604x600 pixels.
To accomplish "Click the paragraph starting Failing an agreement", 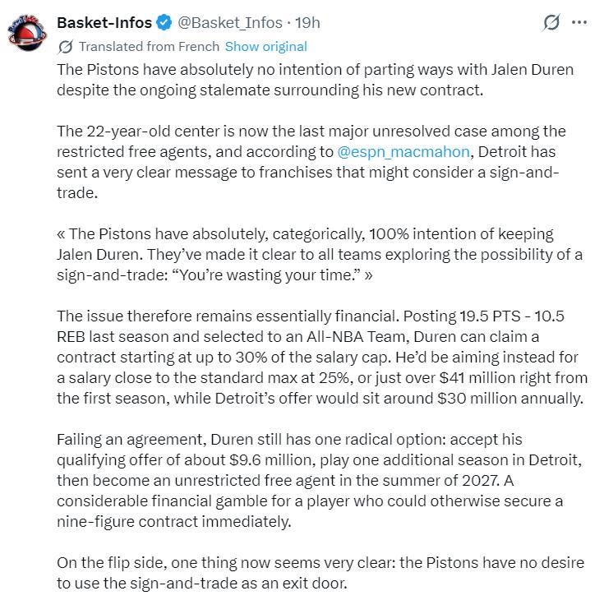I will (x=320, y=481).
